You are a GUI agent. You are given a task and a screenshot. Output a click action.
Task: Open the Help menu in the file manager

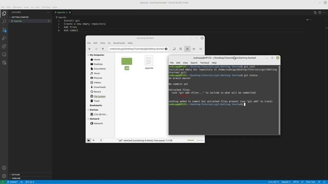tap(130, 43)
